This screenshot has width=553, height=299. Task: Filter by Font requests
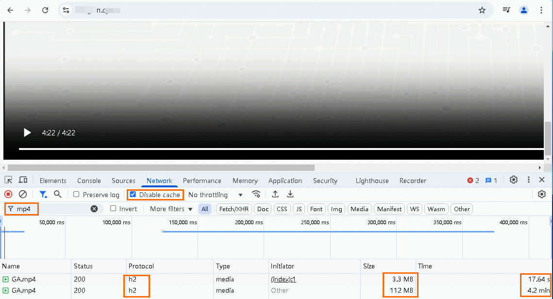tap(317, 209)
